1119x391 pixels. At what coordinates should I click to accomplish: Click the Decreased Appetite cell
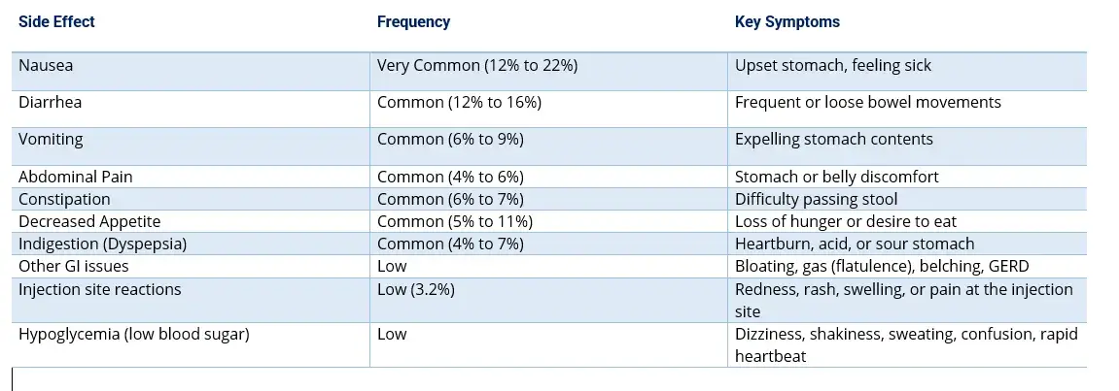89,221
